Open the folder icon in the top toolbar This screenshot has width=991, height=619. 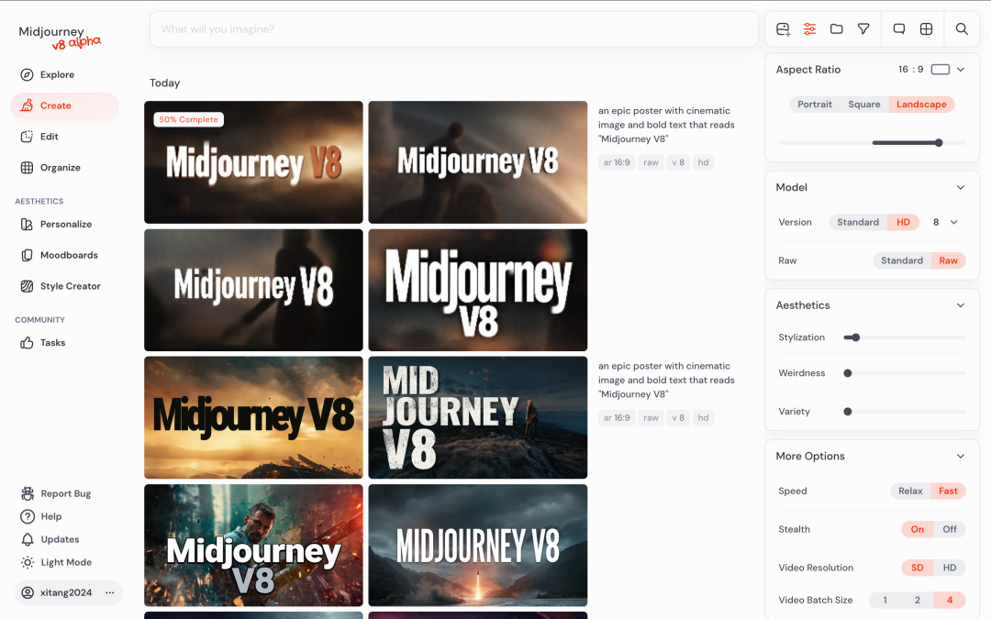[x=836, y=28]
